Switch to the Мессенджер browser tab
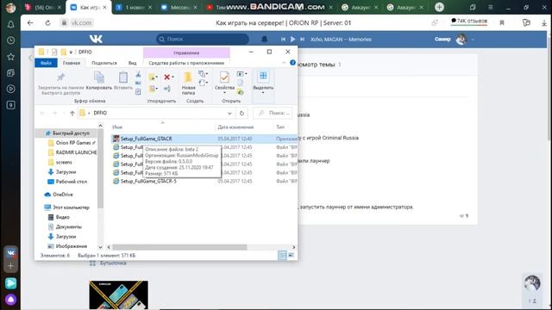Viewport: 552px width, 310px height. [x=179, y=7]
